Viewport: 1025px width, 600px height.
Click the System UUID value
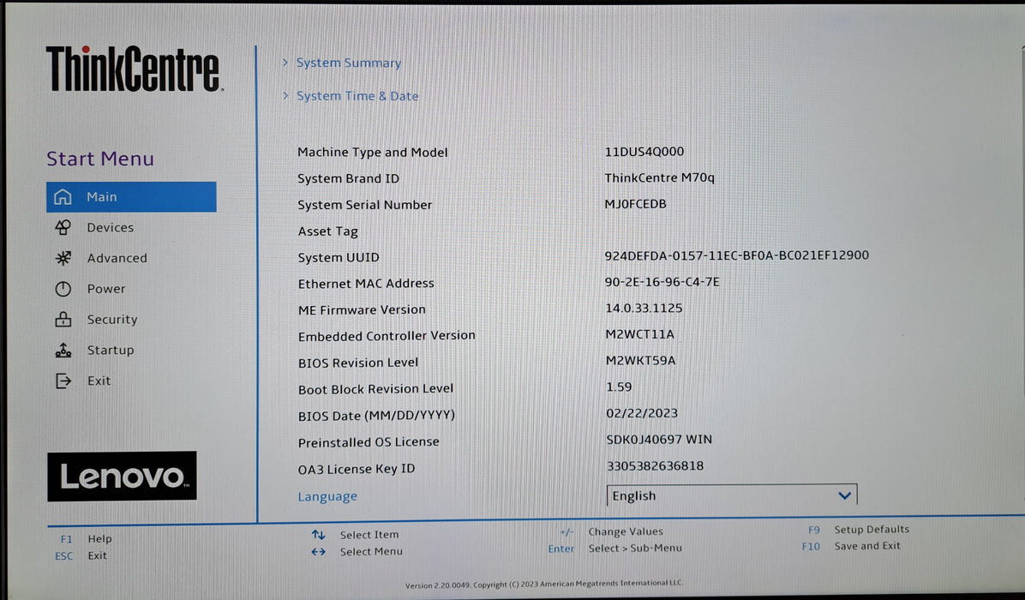coord(737,255)
